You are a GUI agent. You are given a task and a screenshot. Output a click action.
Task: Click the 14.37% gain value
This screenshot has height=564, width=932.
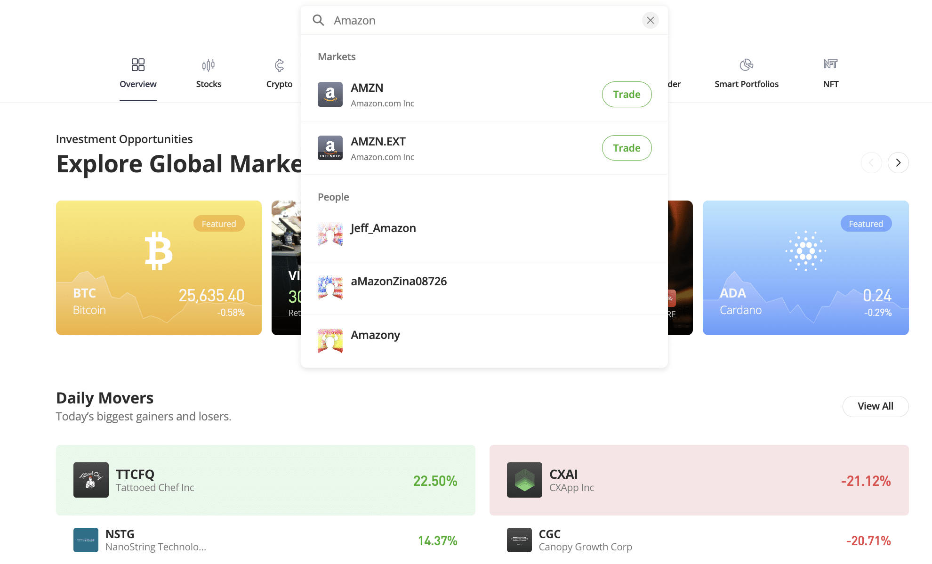pos(437,540)
